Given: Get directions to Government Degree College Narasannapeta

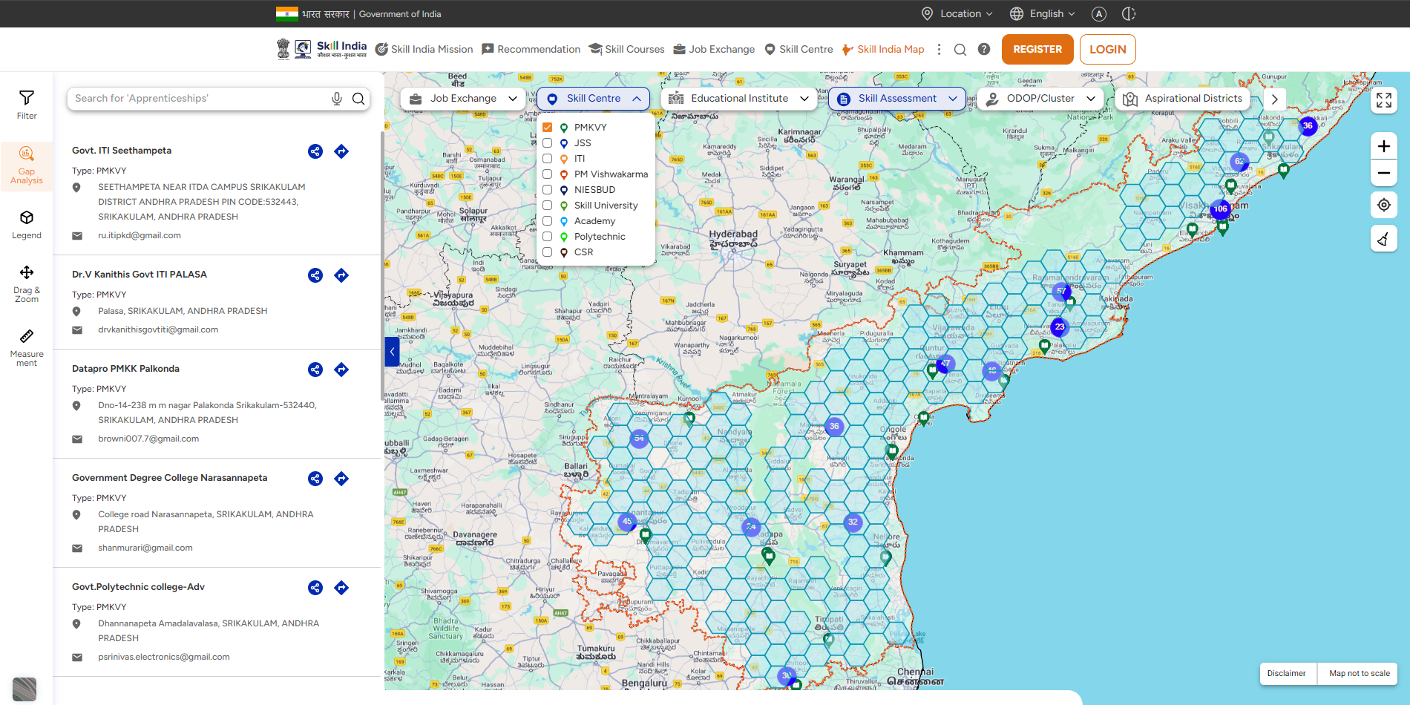Looking at the screenshot, I should point(341,479).
